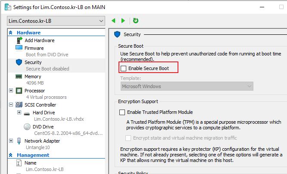The width and height of the screenshot is (287, 174).
Task: Select Add Hardware in tree
Action: (x=40, y=40)
